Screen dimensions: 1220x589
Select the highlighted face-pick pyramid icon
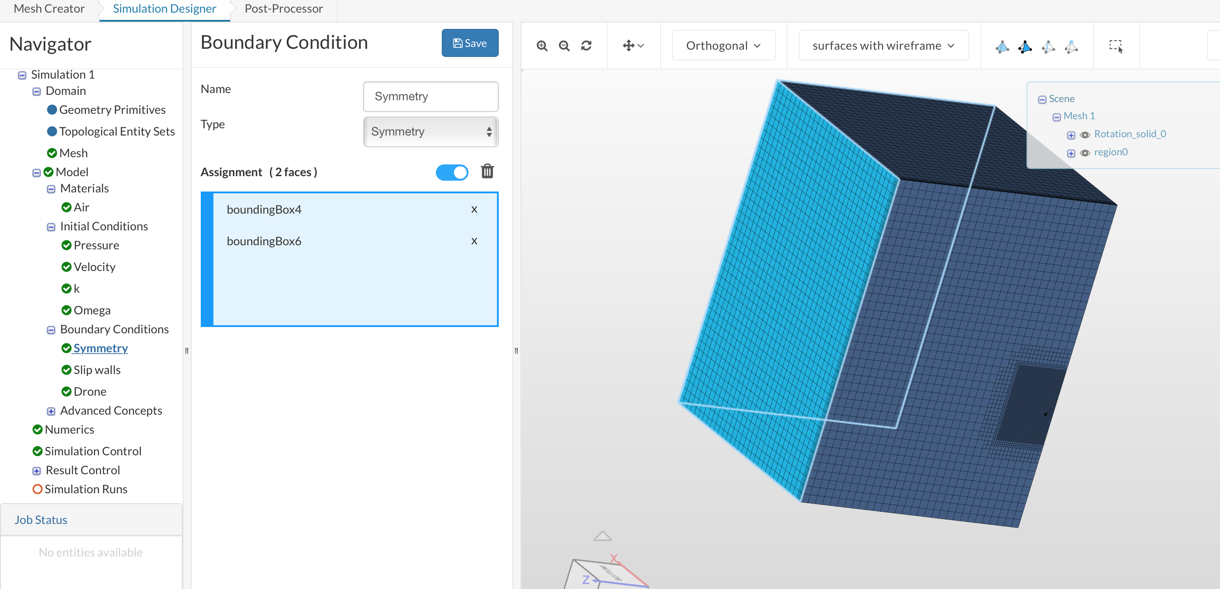coord(1024,47)
